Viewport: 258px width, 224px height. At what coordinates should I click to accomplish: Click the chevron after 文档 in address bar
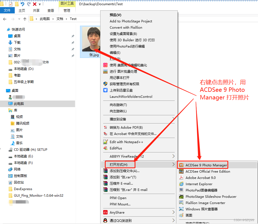coord(66,19)
